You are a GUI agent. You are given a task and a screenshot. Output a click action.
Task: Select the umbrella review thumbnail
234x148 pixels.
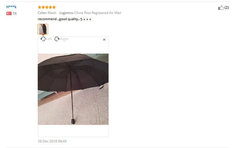pyautogui.click(x=43, y=29)
